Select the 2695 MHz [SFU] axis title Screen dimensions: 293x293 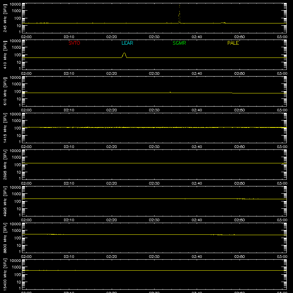point(5,164)
